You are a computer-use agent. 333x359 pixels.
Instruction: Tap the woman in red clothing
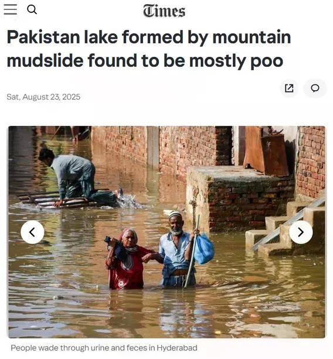[x=128, y=259]
